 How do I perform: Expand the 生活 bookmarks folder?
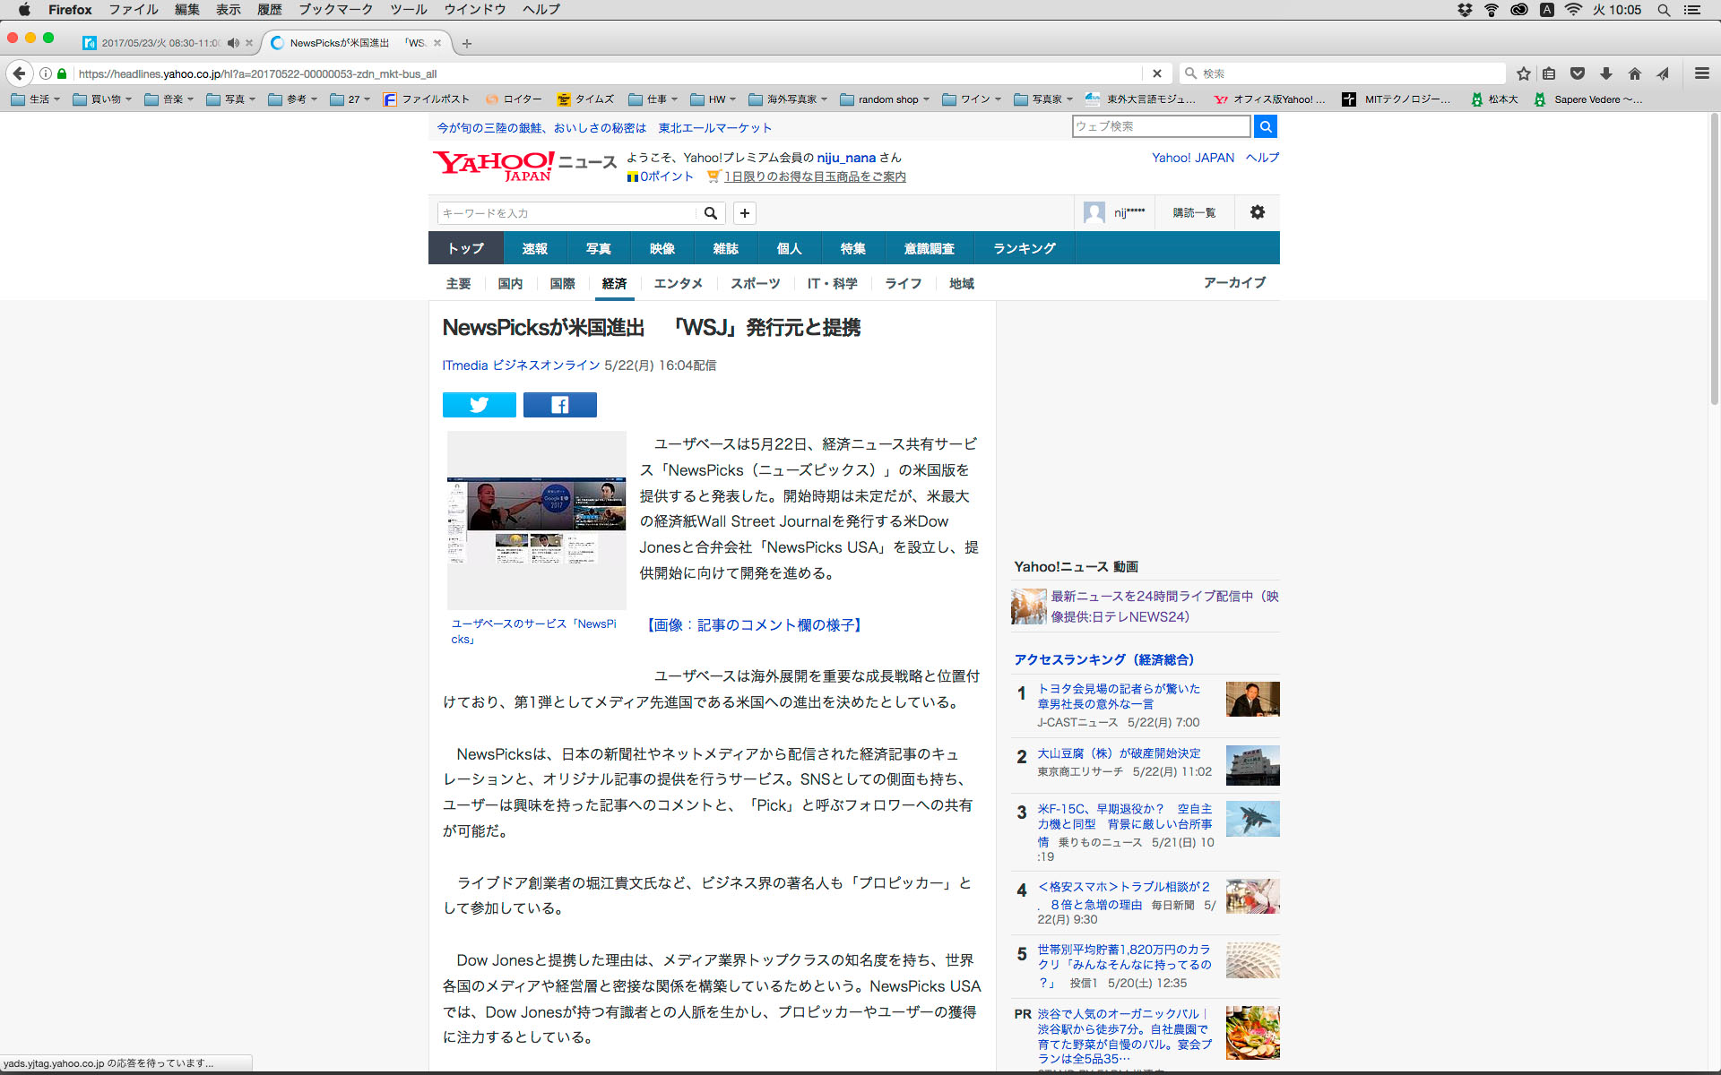pyautogui.click(x=36, y=99)
